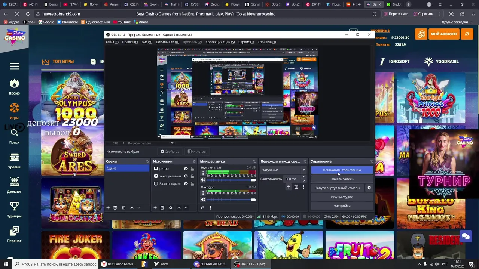Pop out the Сцены dock panel

147,161
